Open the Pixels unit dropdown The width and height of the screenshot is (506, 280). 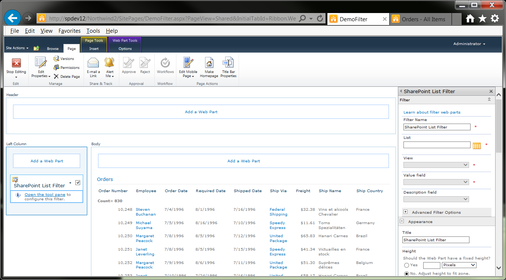pyautogui.click(x=459, y=265)
